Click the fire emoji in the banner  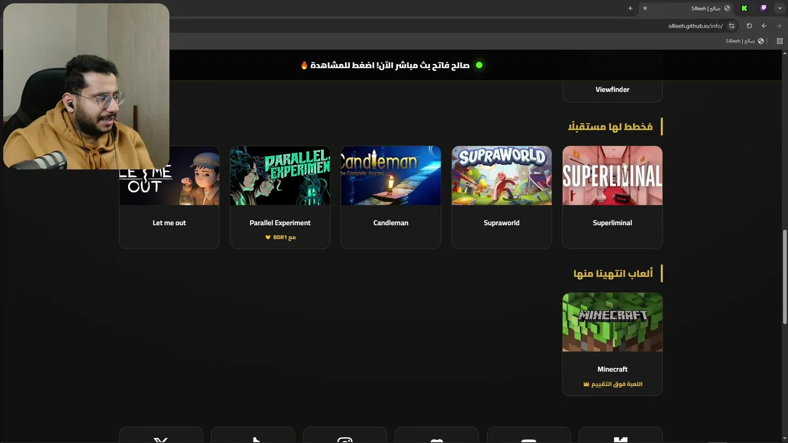click(x=304, y=65)
